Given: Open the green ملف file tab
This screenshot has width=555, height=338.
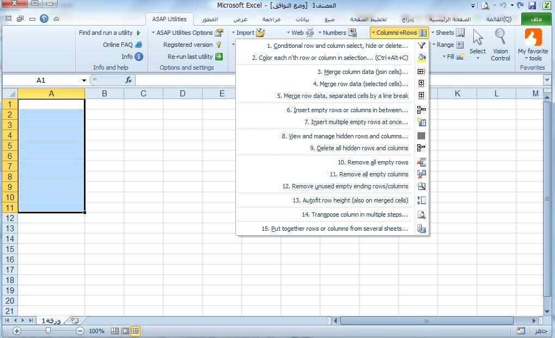Looking at the screenshot, I should [x=536, y=19].
